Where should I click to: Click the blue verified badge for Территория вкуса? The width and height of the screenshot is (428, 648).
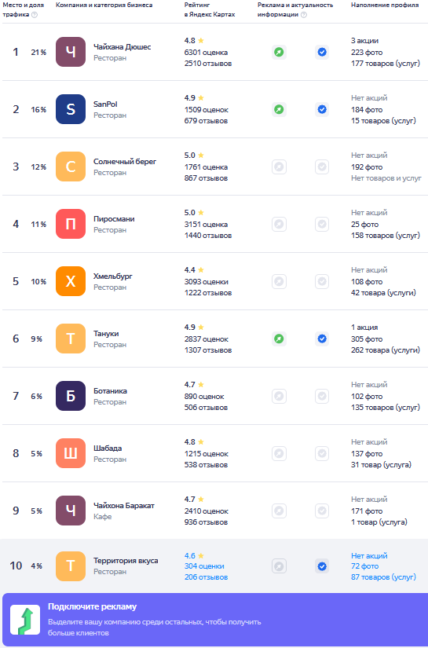pyautogui.click(x=322, y=566)
